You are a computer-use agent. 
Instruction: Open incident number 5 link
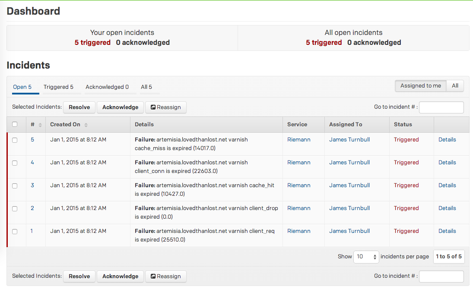[32, 140]
